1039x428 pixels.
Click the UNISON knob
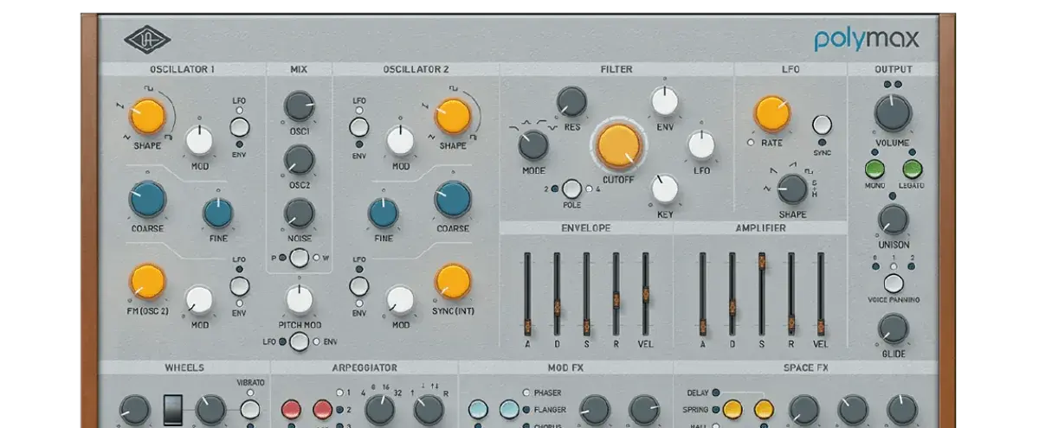click(x=893, y=220)
